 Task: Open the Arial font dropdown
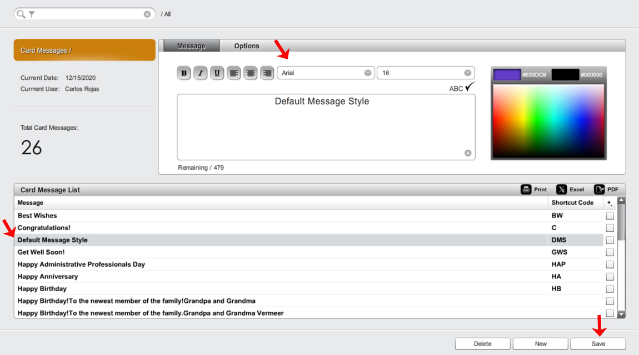pos(326,73)
